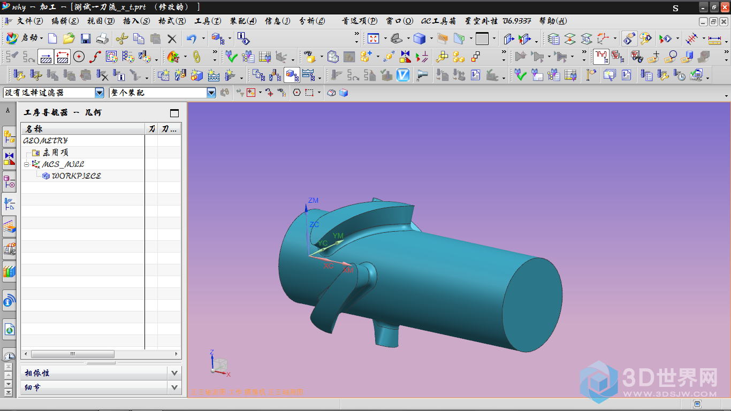Click the circle point constructor icon
This screenshot has width=731, height=411.
coord(79,57)
